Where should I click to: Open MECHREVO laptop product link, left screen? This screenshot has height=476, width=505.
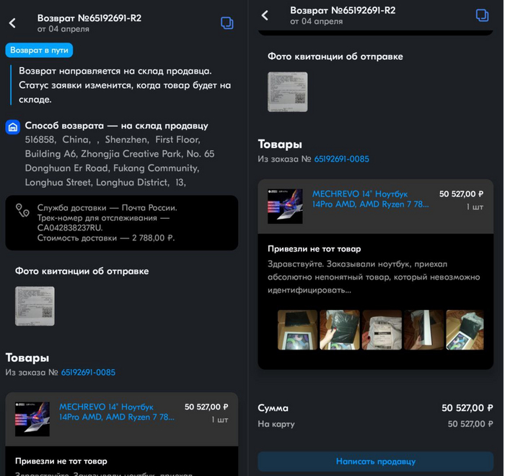tap(117, 412)
